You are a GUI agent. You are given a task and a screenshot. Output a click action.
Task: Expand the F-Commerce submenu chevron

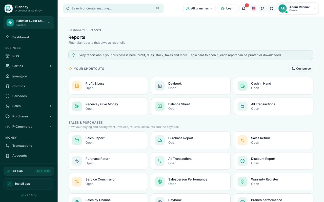50,127
